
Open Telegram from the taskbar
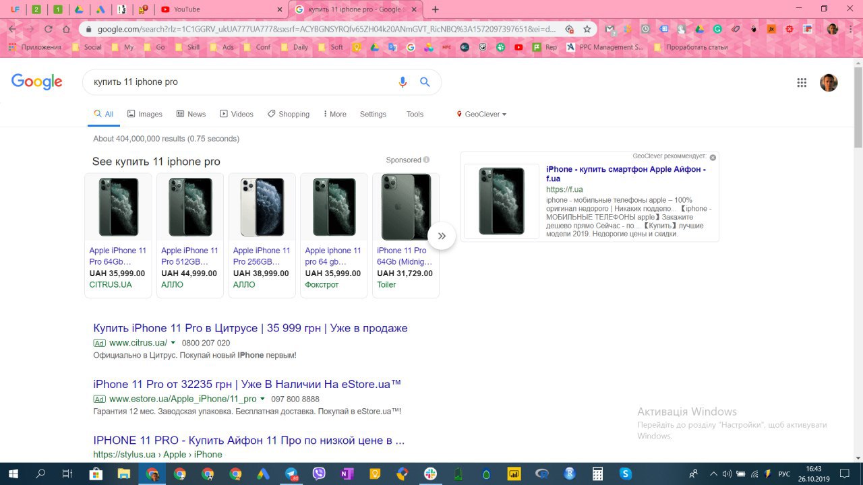coord(291,474)
